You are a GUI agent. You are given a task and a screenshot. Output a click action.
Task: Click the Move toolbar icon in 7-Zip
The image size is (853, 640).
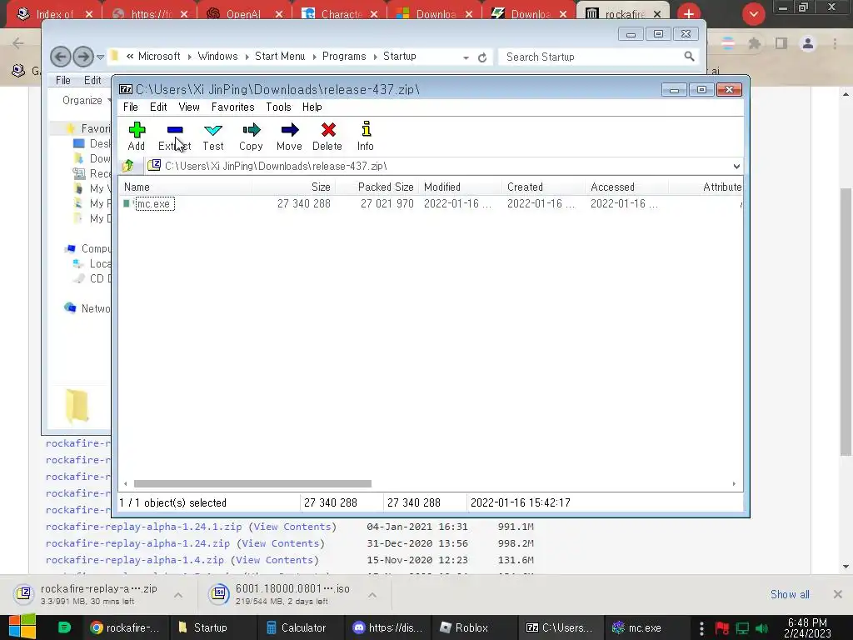289,136
